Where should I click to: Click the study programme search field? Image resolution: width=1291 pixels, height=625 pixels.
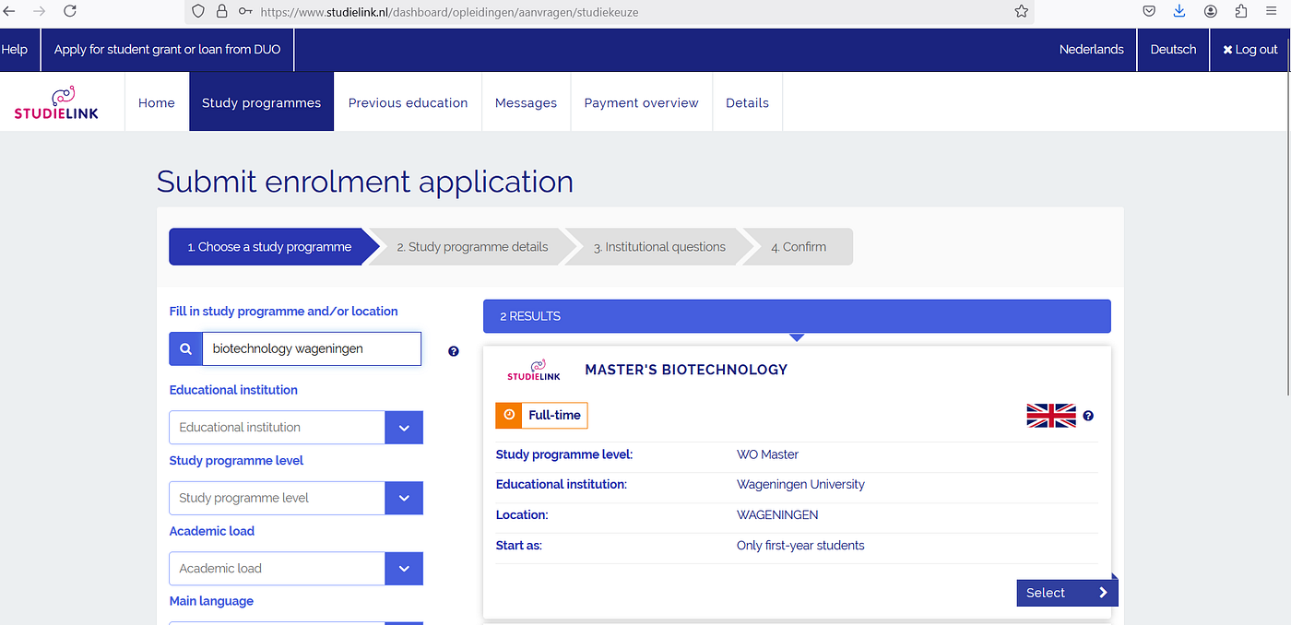point(312,349)
